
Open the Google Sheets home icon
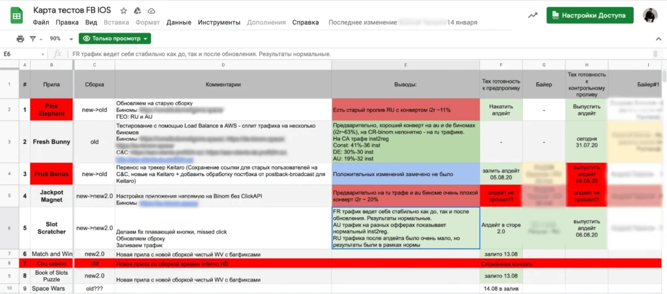tap(17, 16)
